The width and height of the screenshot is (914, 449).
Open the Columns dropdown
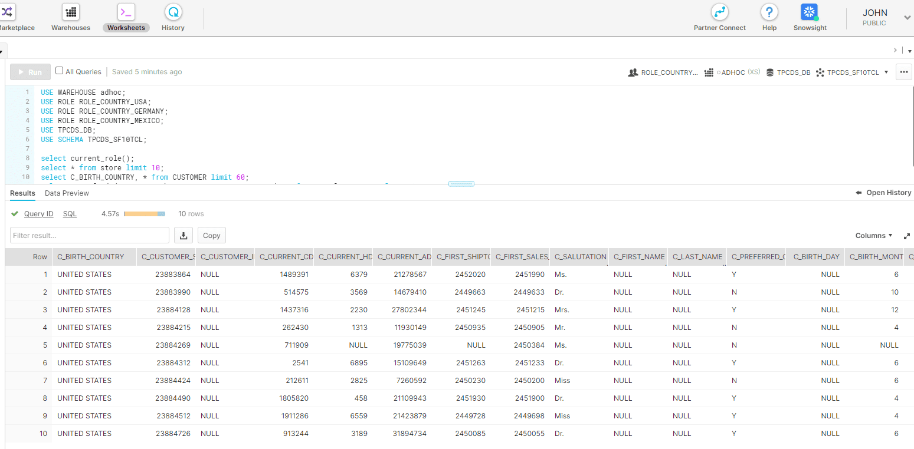pyautogui.click(x=874, y=235)
